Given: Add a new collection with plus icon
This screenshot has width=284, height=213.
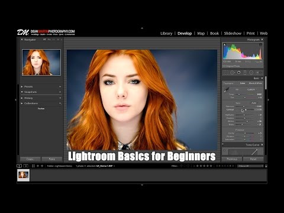Looking at the screenshot, I should [60, 104].
